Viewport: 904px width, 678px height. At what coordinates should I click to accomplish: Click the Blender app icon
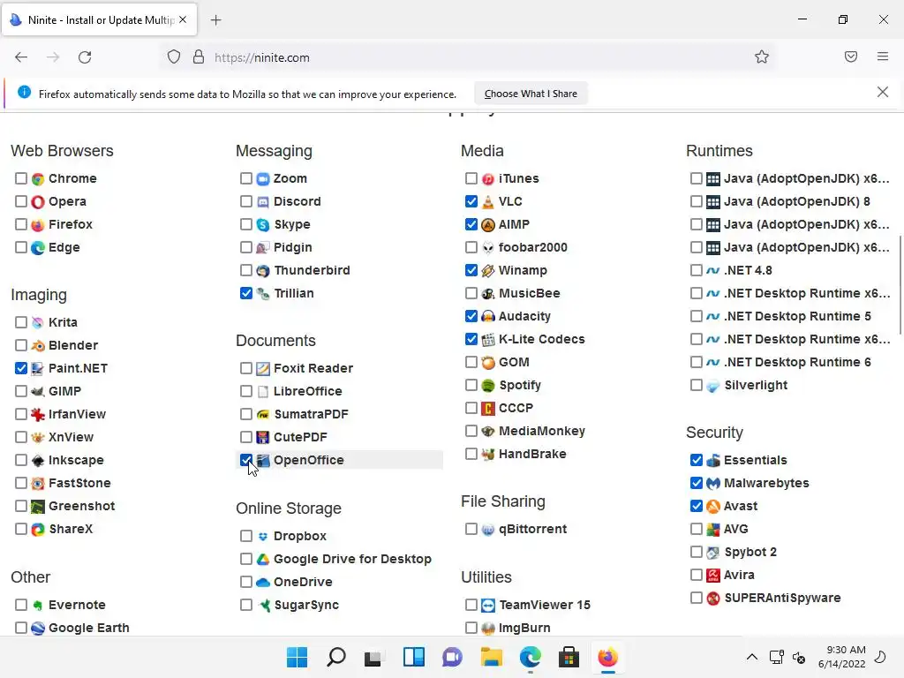(38, 345)
